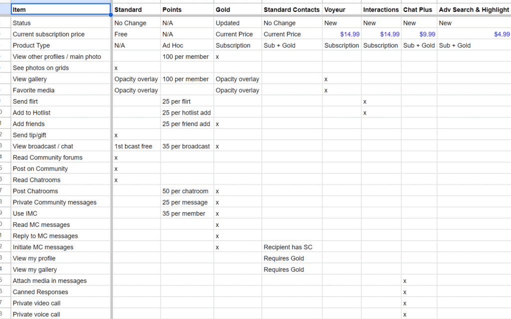
Task: Select the Interactions column header cell
Action: coord(381,9)
